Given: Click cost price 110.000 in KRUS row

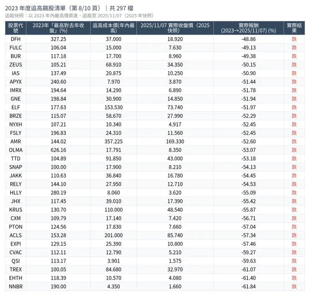Looking at the screenshot, I should tap(114, 210).
